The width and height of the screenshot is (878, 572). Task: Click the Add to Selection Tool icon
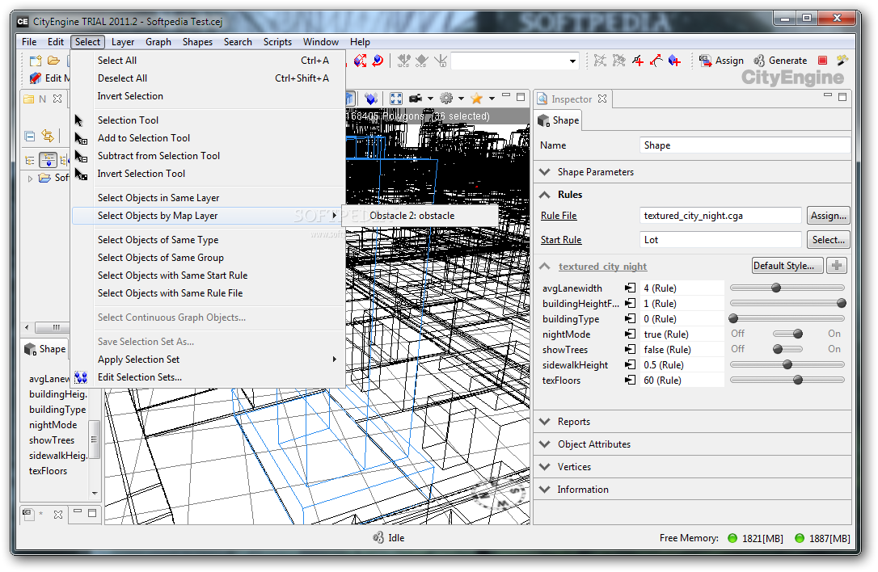click(x=81, y=138)
